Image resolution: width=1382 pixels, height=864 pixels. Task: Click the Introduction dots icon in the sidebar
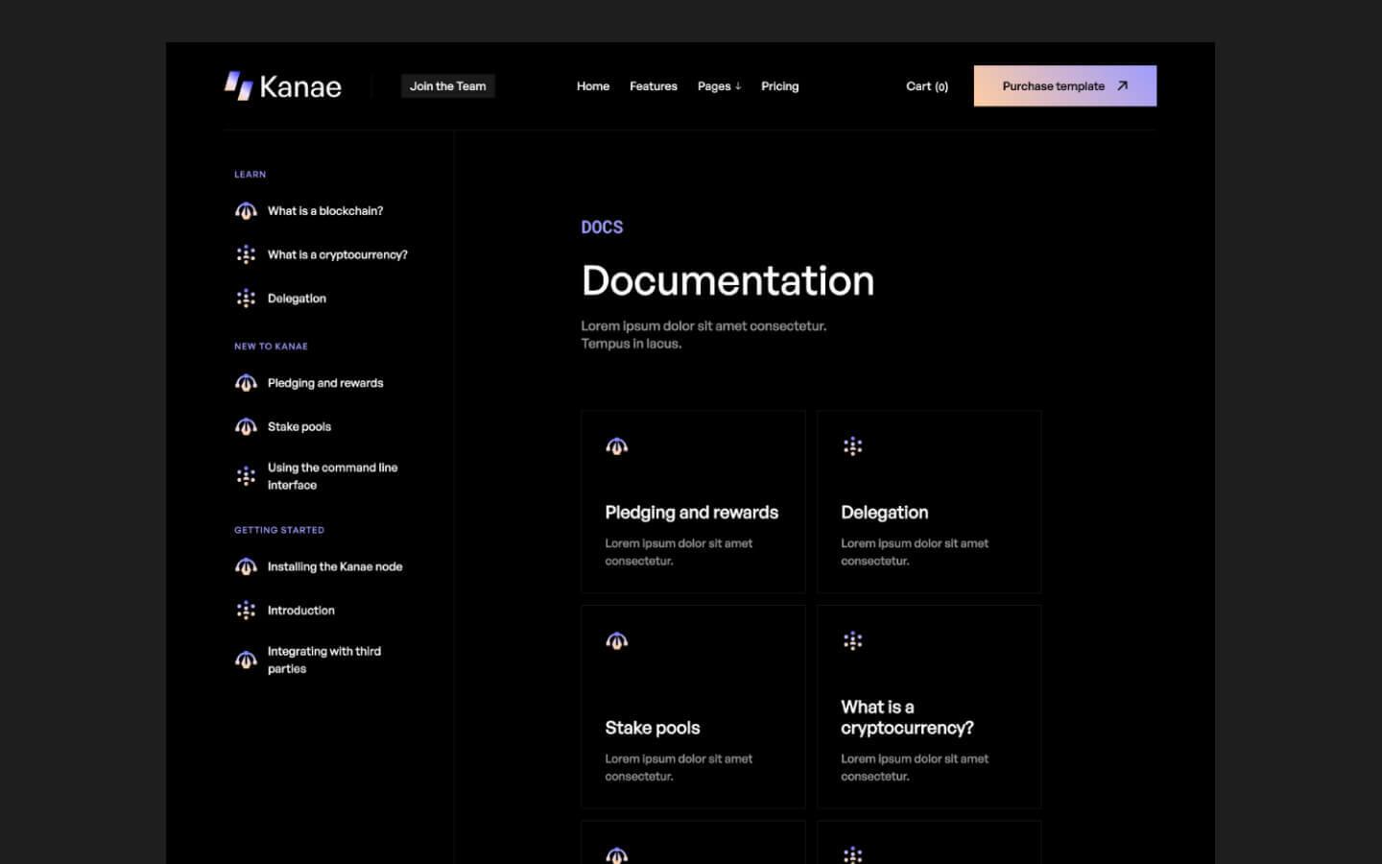(x=247, y=610)
